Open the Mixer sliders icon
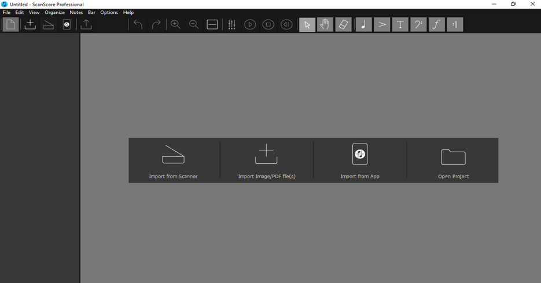Screen dimensions: 541x283 coord(232,24)
